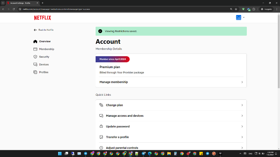280x157 pixels.
Task: Click the browser back arrow
Action: 3,9
